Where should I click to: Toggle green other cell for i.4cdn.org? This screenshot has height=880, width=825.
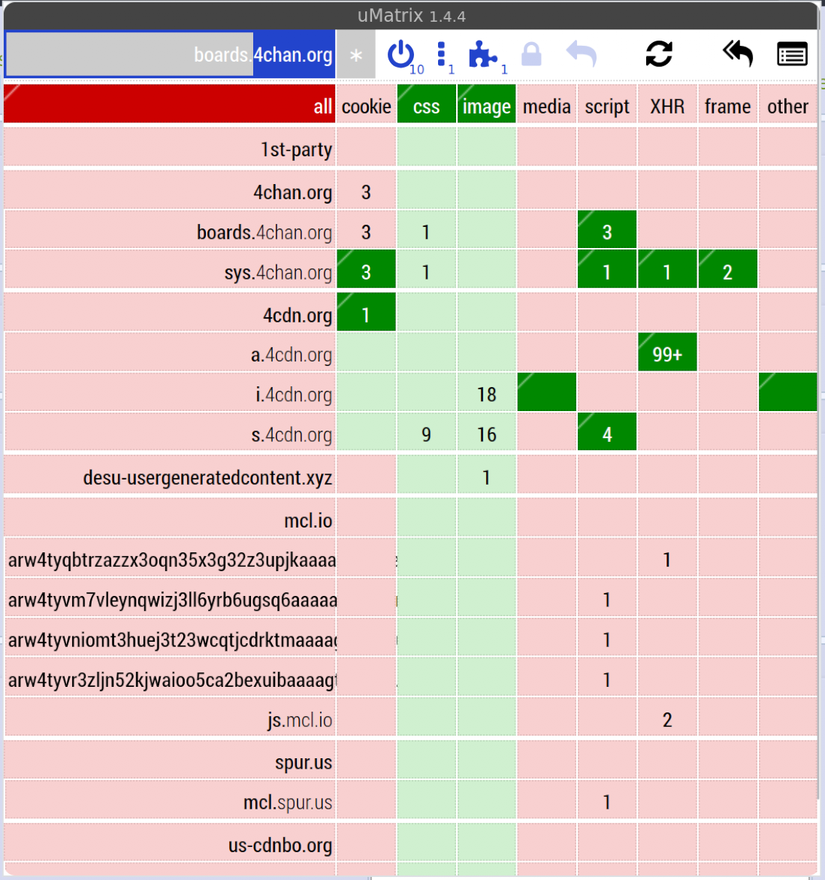click(788, 392)
